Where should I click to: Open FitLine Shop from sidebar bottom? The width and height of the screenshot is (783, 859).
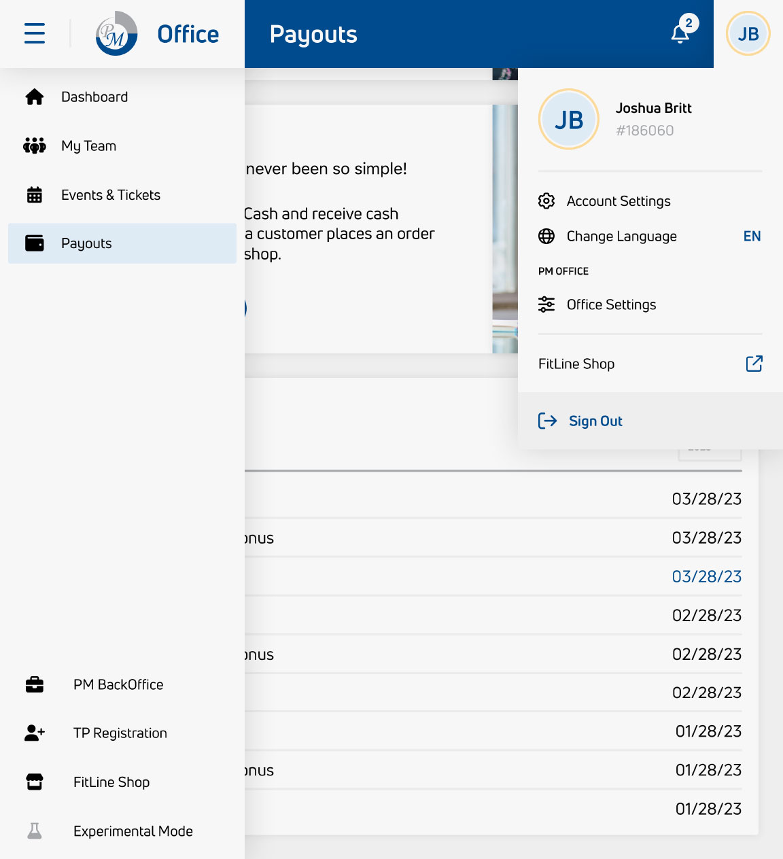[111, 782]
